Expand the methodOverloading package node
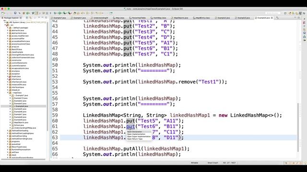Viewport: 307px width, 172px height. coord(8,130)
